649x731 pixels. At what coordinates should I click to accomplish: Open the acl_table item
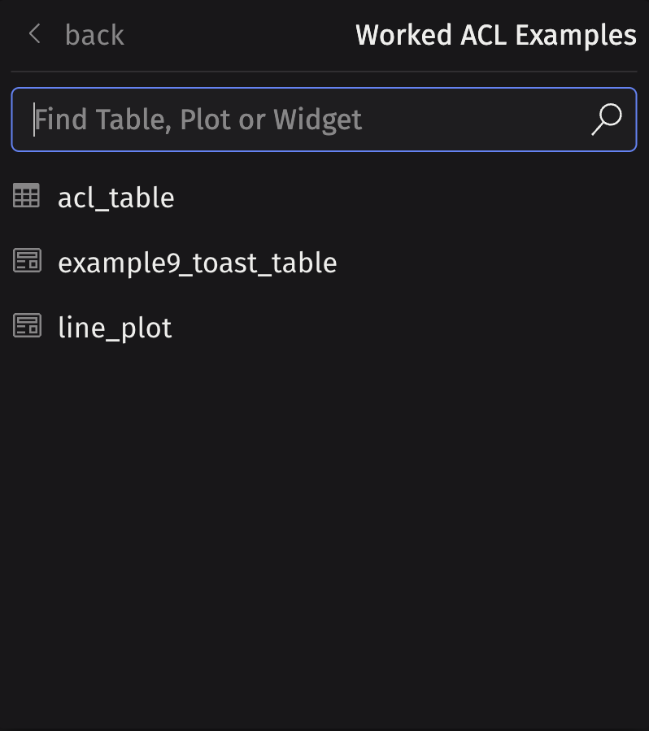[x=324, y=198]
